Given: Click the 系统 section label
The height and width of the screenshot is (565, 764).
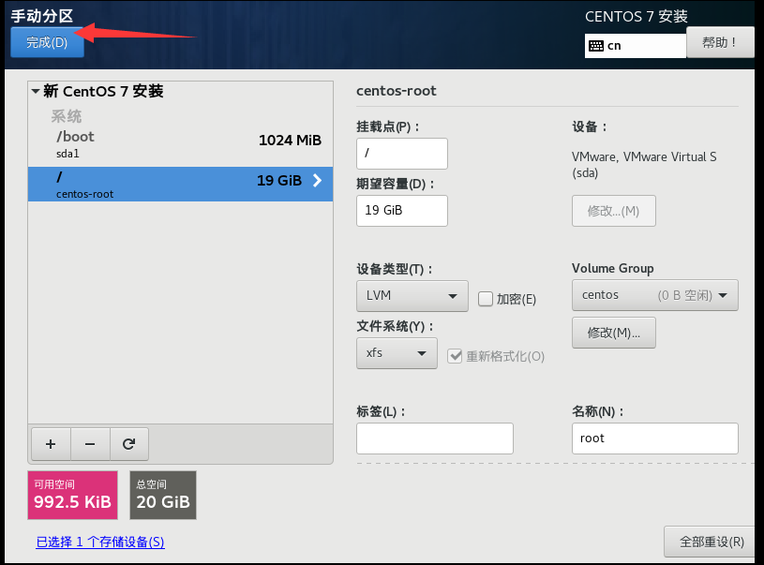Looking at the screenshot, I should 67,116.
